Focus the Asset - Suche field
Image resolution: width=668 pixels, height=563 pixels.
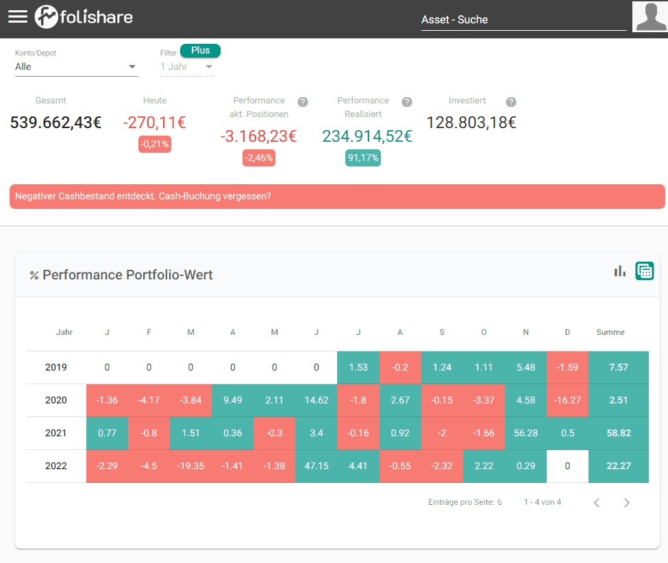click(523, 20)
